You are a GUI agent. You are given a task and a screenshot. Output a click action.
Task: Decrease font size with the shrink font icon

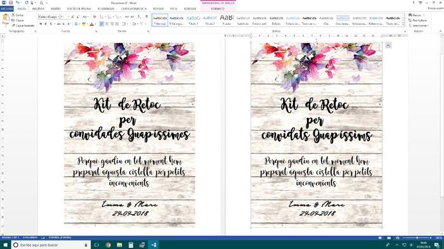[78, 17]
